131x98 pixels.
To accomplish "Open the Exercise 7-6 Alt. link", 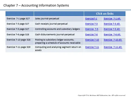I will (112, 34).
